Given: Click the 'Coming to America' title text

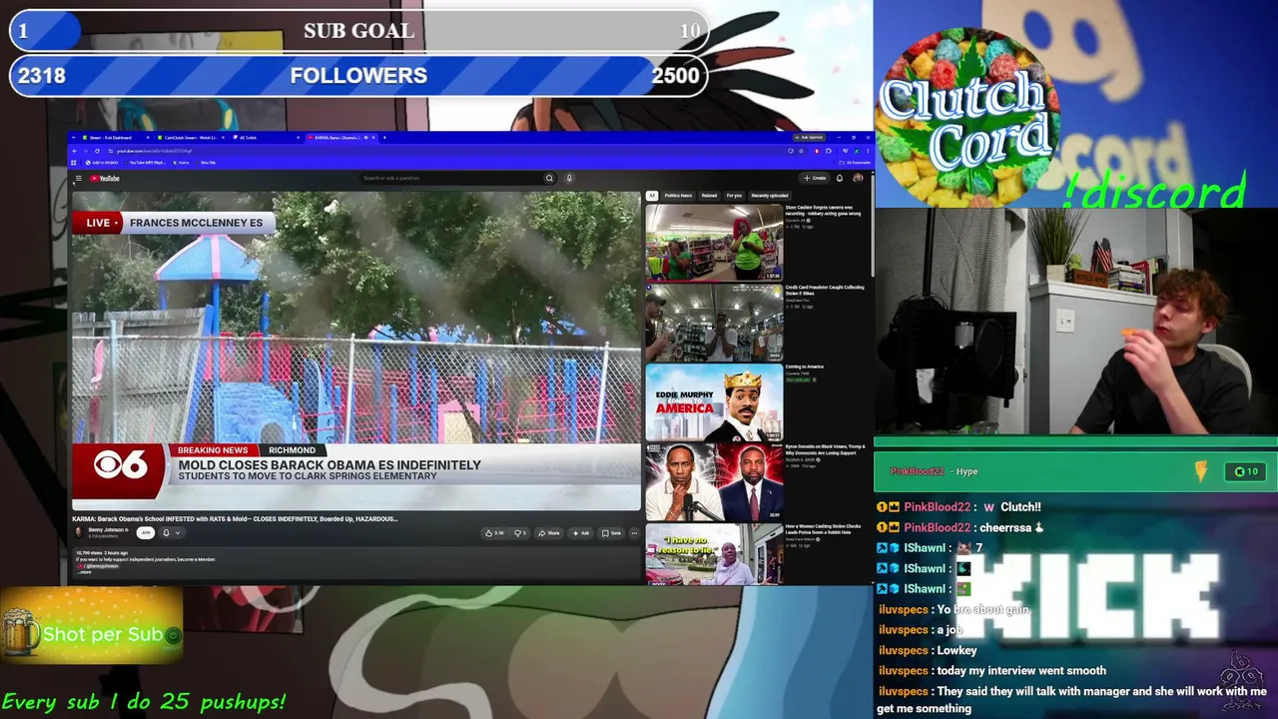Looking at the screenshot, I should [x=805, y=367].
